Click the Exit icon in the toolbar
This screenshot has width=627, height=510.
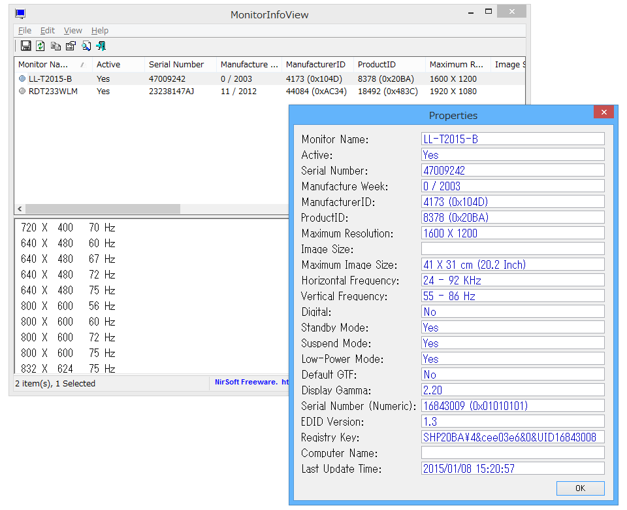(101, 46)
